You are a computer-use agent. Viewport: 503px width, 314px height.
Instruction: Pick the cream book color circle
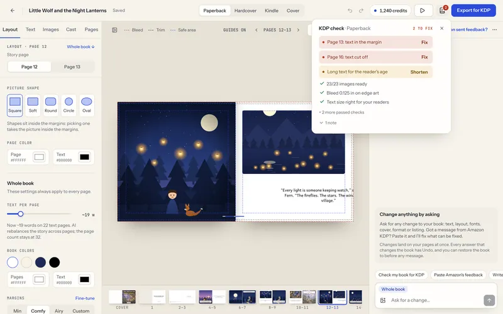(26, 263)
